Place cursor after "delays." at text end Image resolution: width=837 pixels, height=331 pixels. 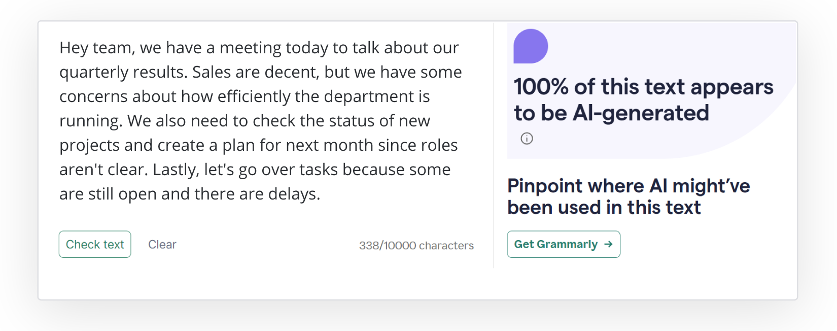click(x=321, y=194)
